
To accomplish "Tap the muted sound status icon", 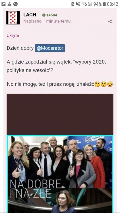I will coord(78,4).
